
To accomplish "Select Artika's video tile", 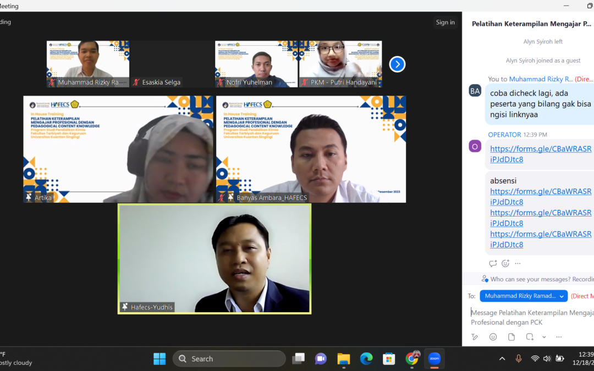I will [x=118, y=149].
